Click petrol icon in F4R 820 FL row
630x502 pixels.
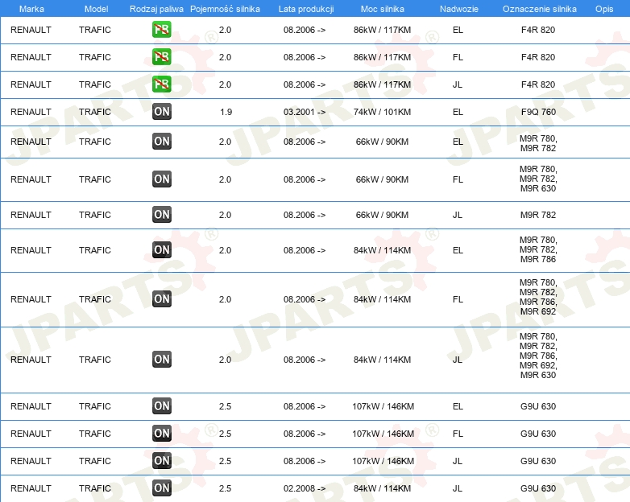click(161, 56)
